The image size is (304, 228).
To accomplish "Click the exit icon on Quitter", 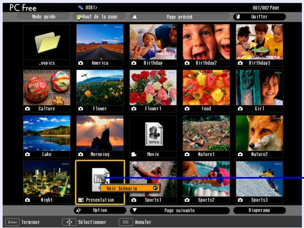I will coord(238,17).
